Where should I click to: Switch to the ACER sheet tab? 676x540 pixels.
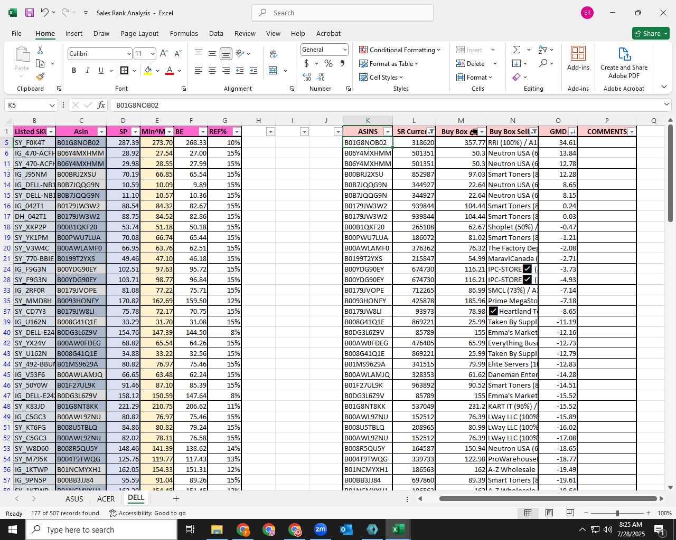[106, 499]
